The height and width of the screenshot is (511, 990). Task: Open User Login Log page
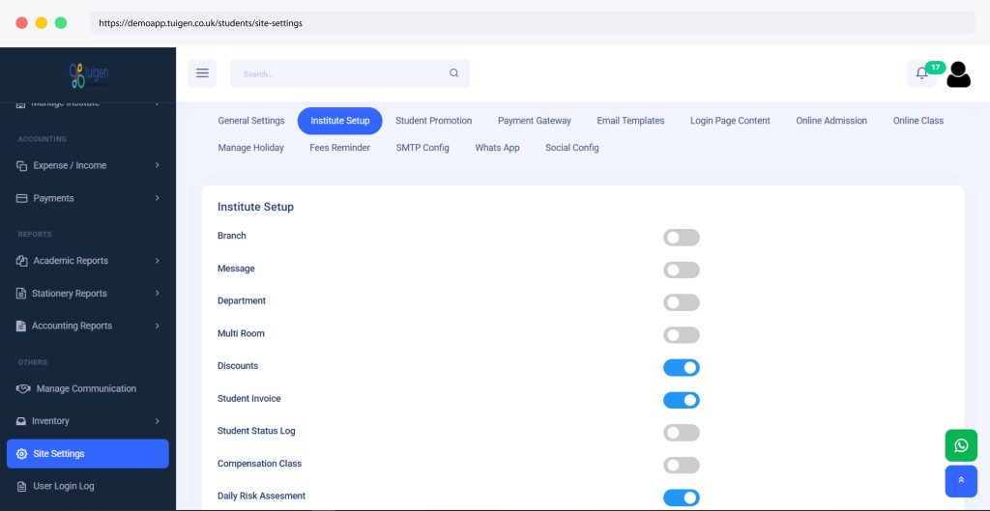tap(64, 486)
